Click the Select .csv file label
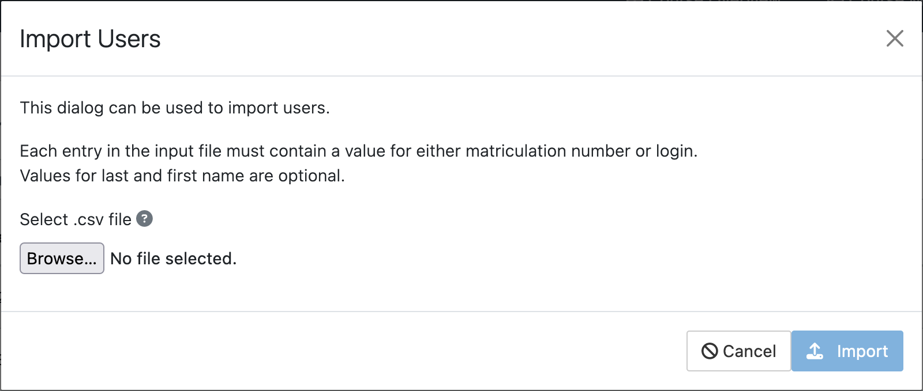 pyautogui.click(x=74, y=219)
